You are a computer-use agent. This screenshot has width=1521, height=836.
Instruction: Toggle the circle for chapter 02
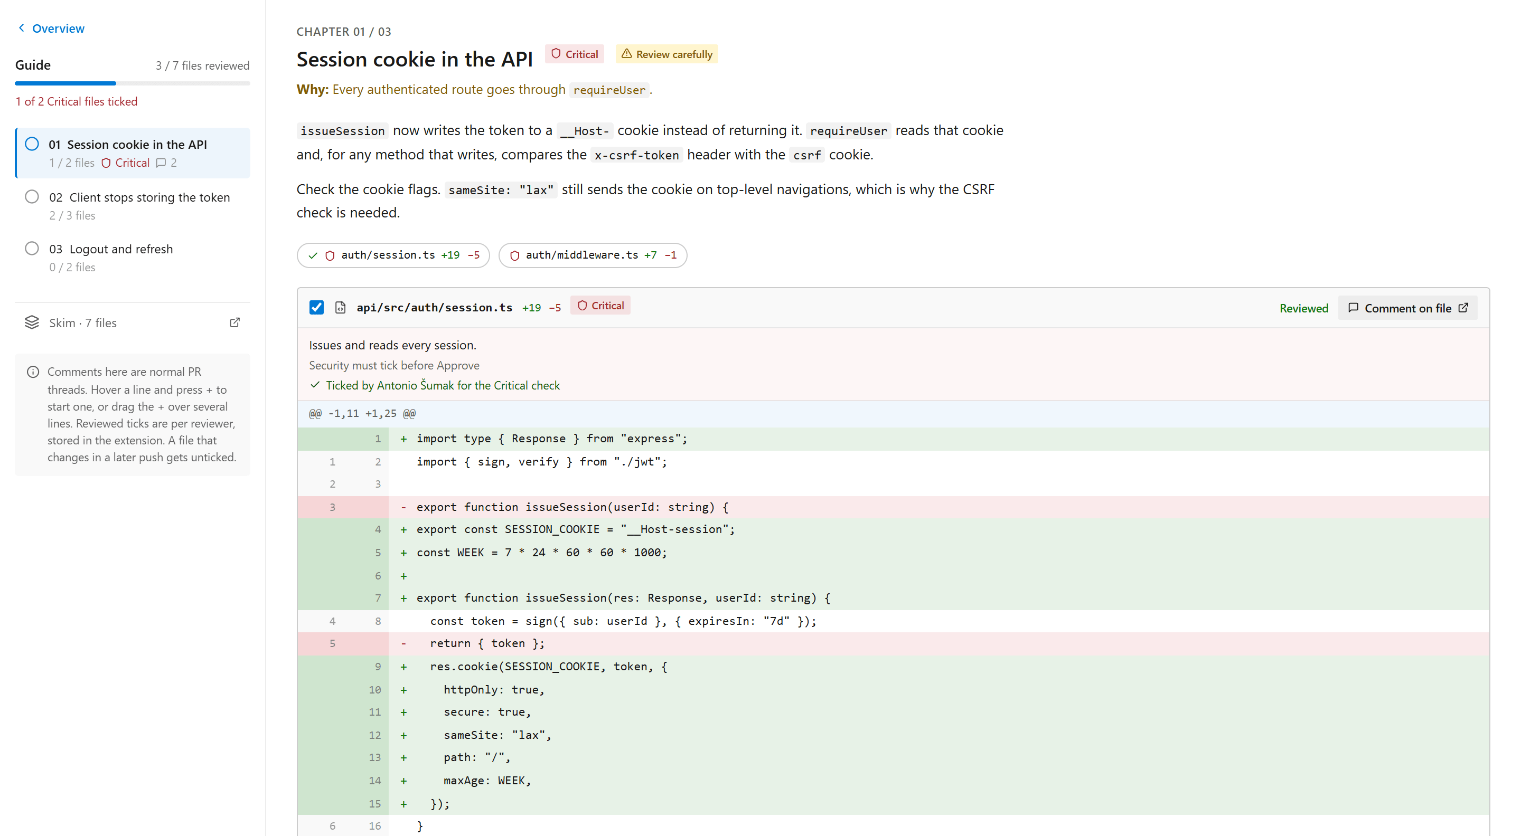pos(32,196)
